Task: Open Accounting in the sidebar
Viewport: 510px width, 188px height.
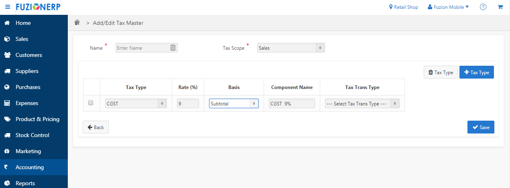Action: 30,167
